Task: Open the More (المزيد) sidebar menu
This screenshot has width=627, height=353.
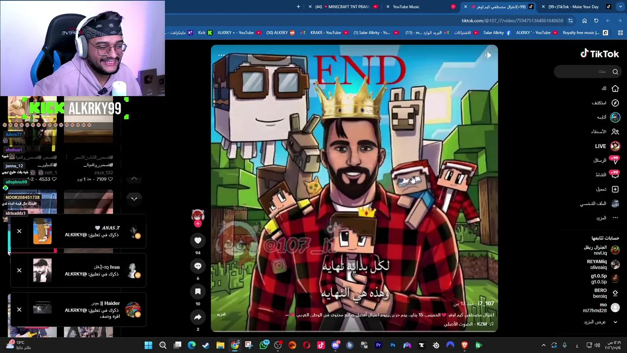Action: click(x=607, y=218)
